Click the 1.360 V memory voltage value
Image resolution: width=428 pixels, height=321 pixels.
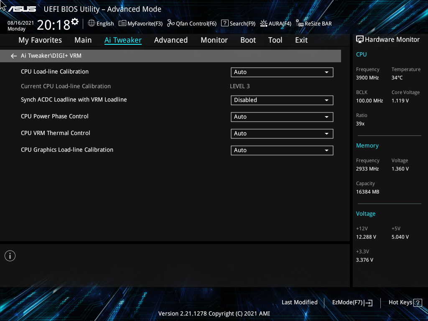(400, 169)
